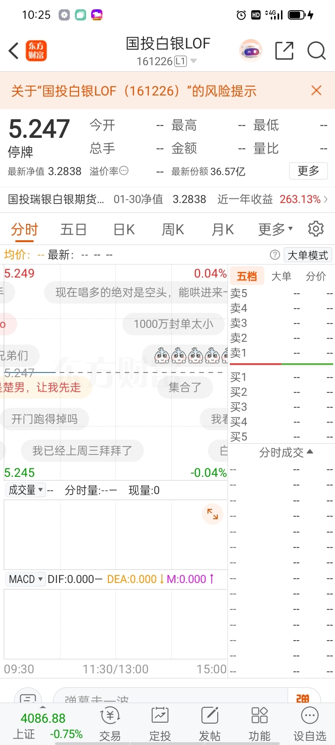Open 交易 trade icon

[110, 724]
